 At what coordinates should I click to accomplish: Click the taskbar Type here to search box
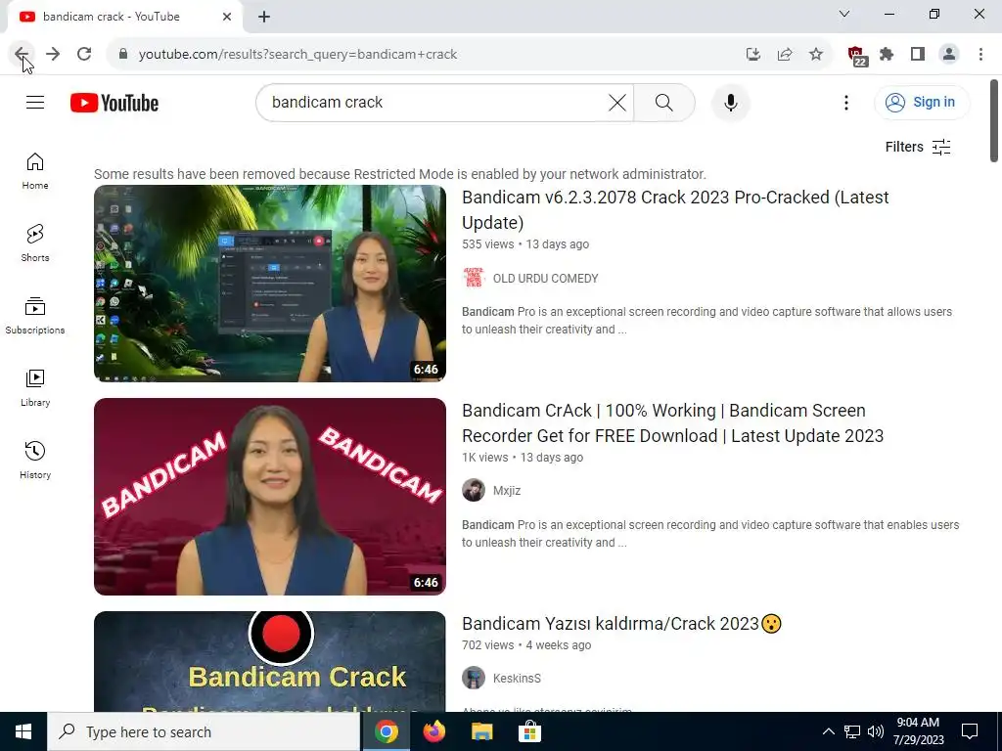tap(204, 731)
